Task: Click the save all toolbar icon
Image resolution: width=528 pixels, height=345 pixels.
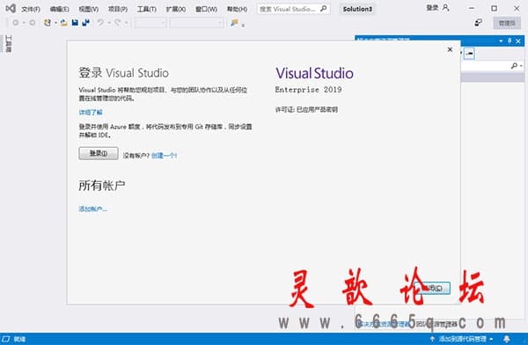Action: (x=86, y=23)
